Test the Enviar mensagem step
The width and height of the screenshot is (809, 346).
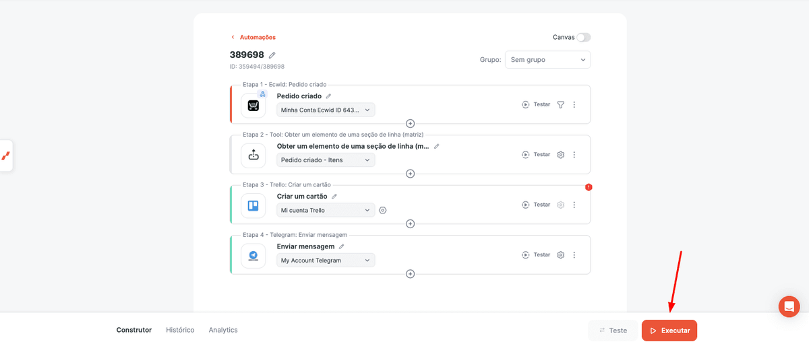click(536, 255)
